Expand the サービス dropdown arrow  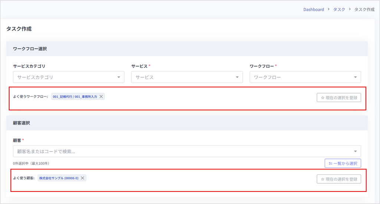click(x=237, y=77)
